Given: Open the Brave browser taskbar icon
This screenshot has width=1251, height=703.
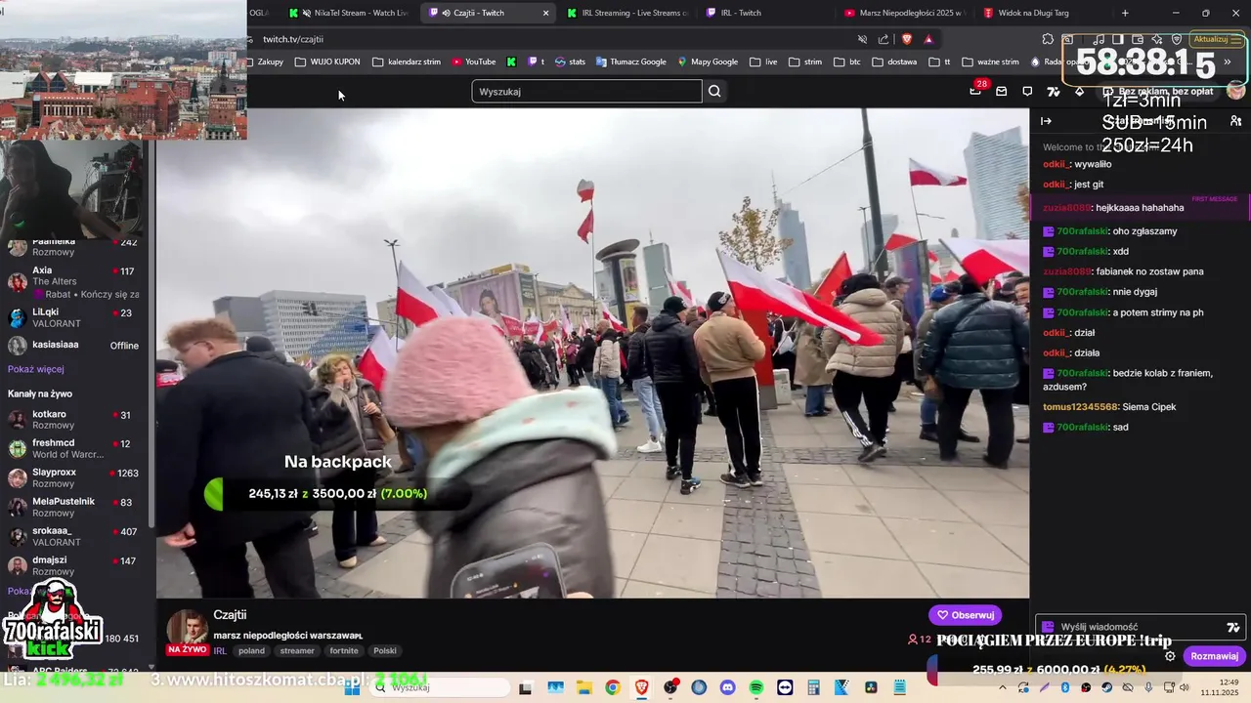Looking at the screenshot, I should coord(641,687).
